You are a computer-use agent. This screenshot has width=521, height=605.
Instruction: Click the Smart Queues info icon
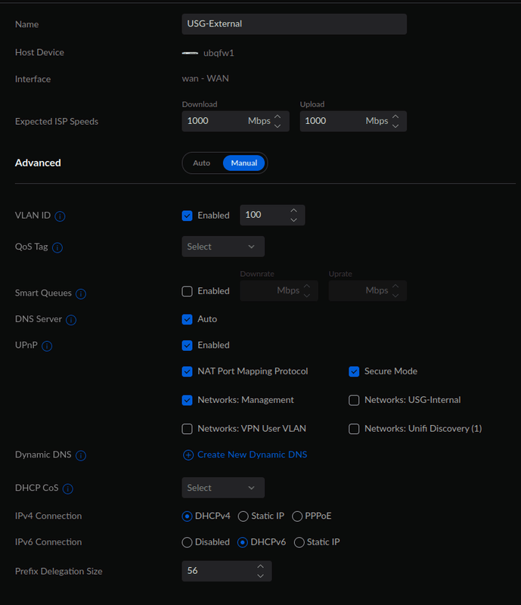tap(81, 293)
